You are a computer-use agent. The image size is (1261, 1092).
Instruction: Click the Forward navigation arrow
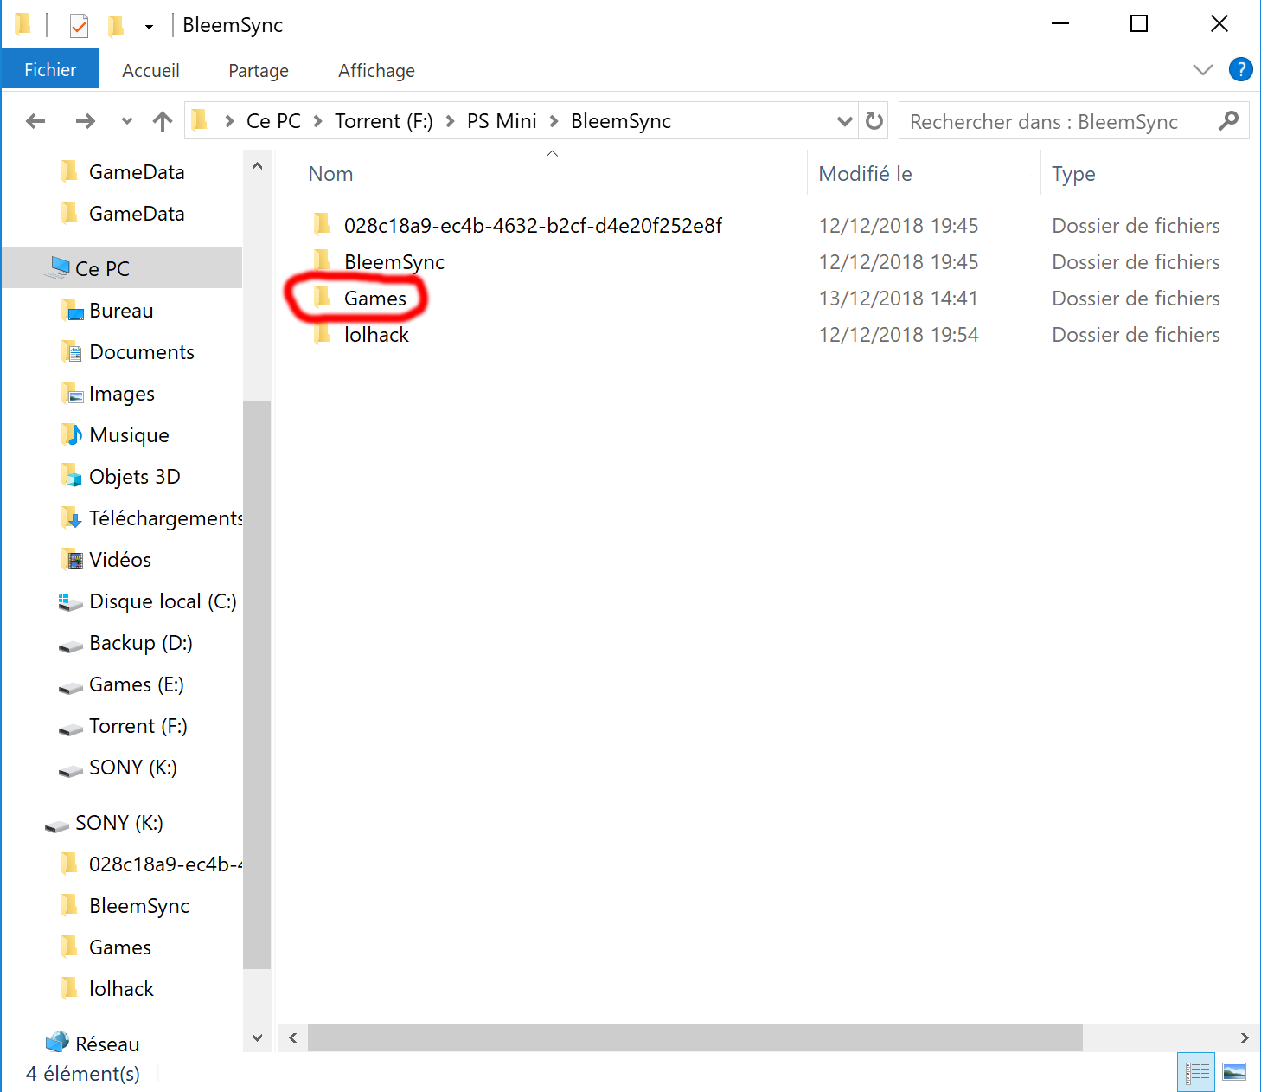click(x=85, y=121)
